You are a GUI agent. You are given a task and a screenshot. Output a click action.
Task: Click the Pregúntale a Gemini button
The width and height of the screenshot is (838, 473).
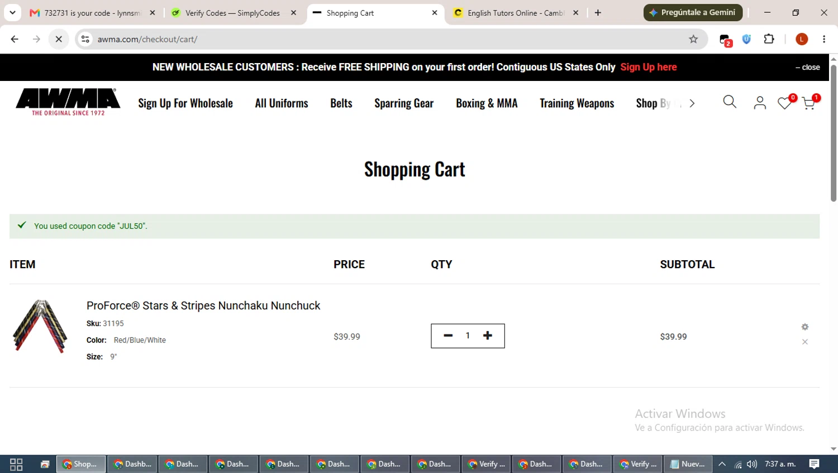(693, 12)
